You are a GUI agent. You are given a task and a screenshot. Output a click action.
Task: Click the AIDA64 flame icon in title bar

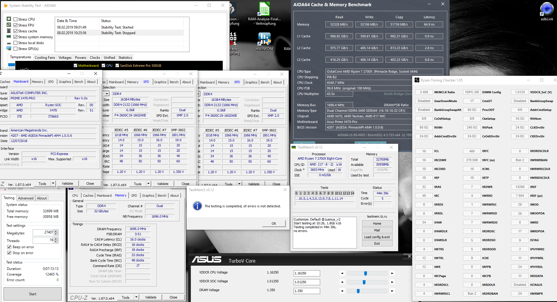(6, 5)
